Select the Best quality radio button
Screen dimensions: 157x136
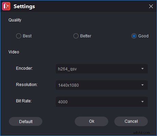click(18, 36)
